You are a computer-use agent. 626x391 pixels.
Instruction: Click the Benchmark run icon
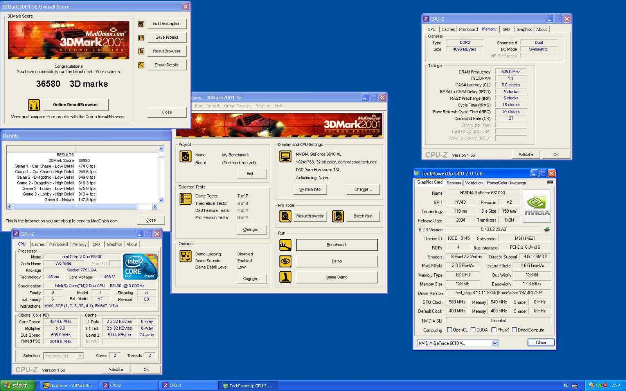tap(285, 245)
